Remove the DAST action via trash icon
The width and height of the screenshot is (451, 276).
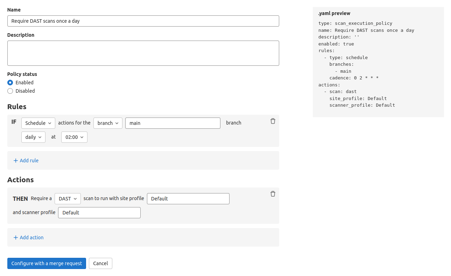click(273, 194)
